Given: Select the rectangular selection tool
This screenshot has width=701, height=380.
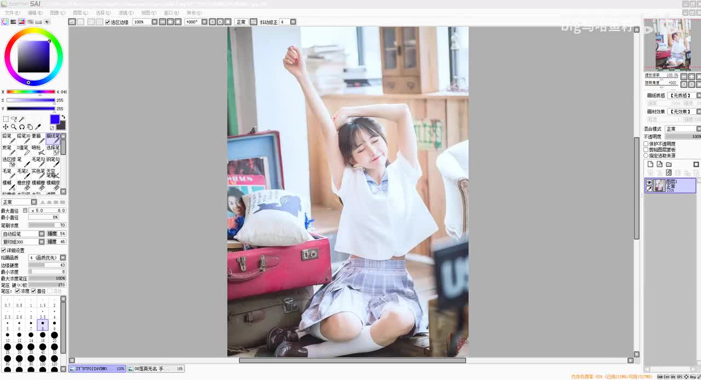Looking at the screenshot, I should click(6, 119).
